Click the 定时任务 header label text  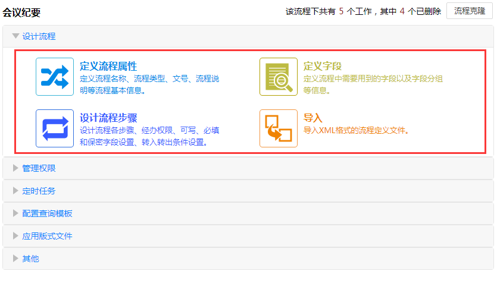[x=39, y=191]
